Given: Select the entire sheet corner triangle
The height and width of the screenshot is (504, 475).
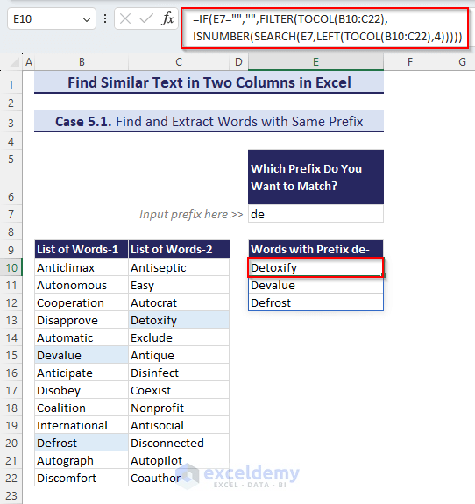Looking at the screenshot, I should [14, 62].
